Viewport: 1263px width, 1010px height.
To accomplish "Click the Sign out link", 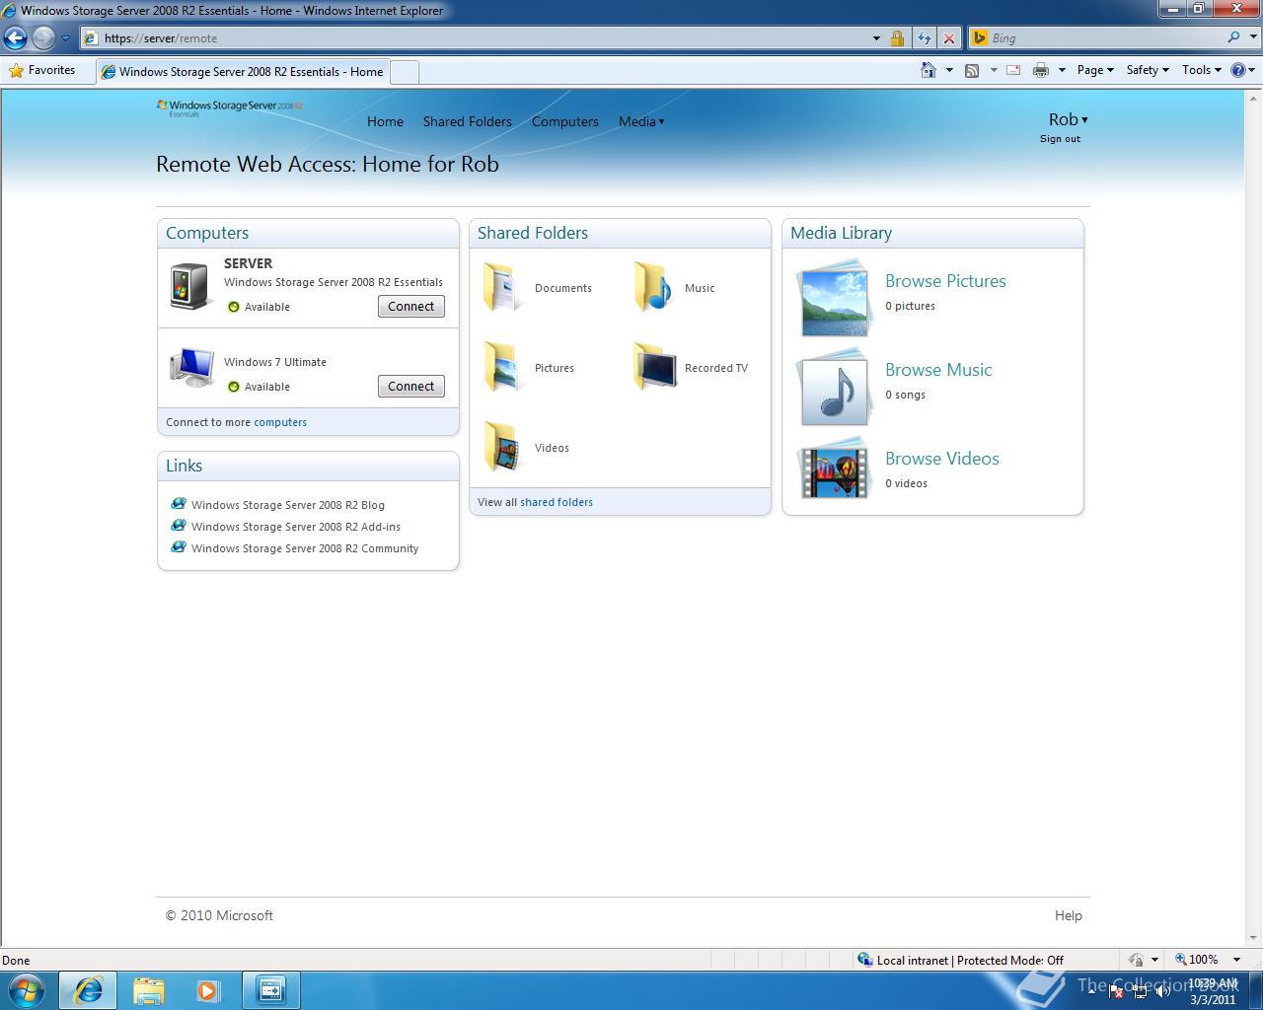I will 1060,139.
